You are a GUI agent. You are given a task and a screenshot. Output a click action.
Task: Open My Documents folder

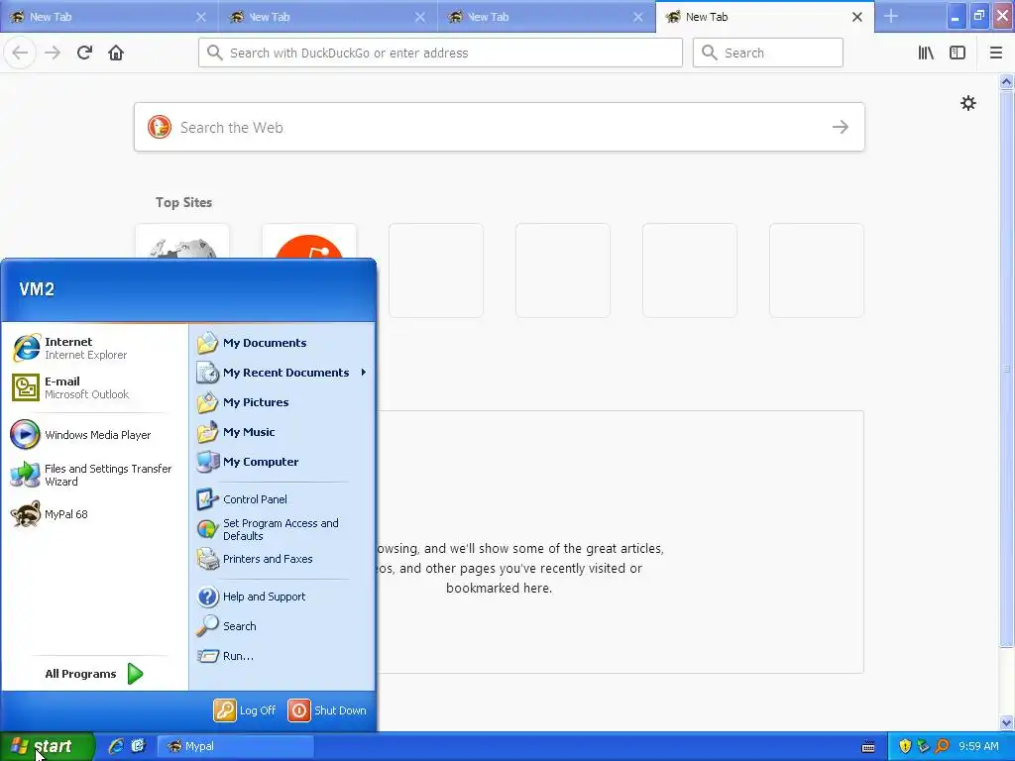click(x=282, y=343)
